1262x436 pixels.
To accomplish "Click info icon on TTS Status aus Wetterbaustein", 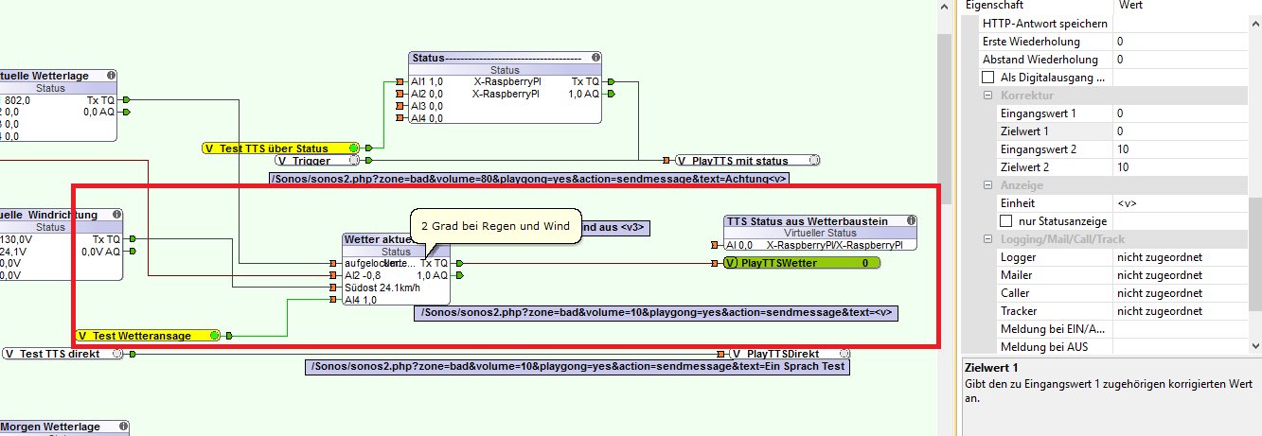I will [911, 220].
